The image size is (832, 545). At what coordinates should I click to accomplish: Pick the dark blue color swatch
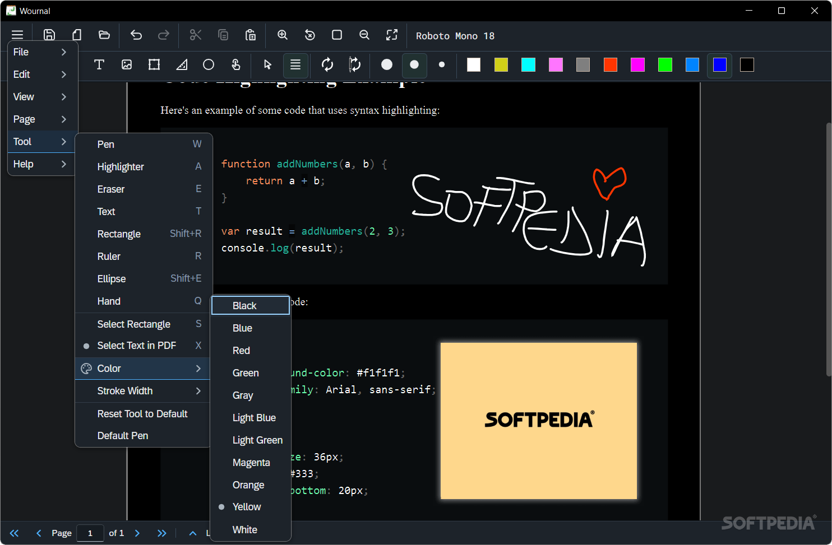coord(720,65)
